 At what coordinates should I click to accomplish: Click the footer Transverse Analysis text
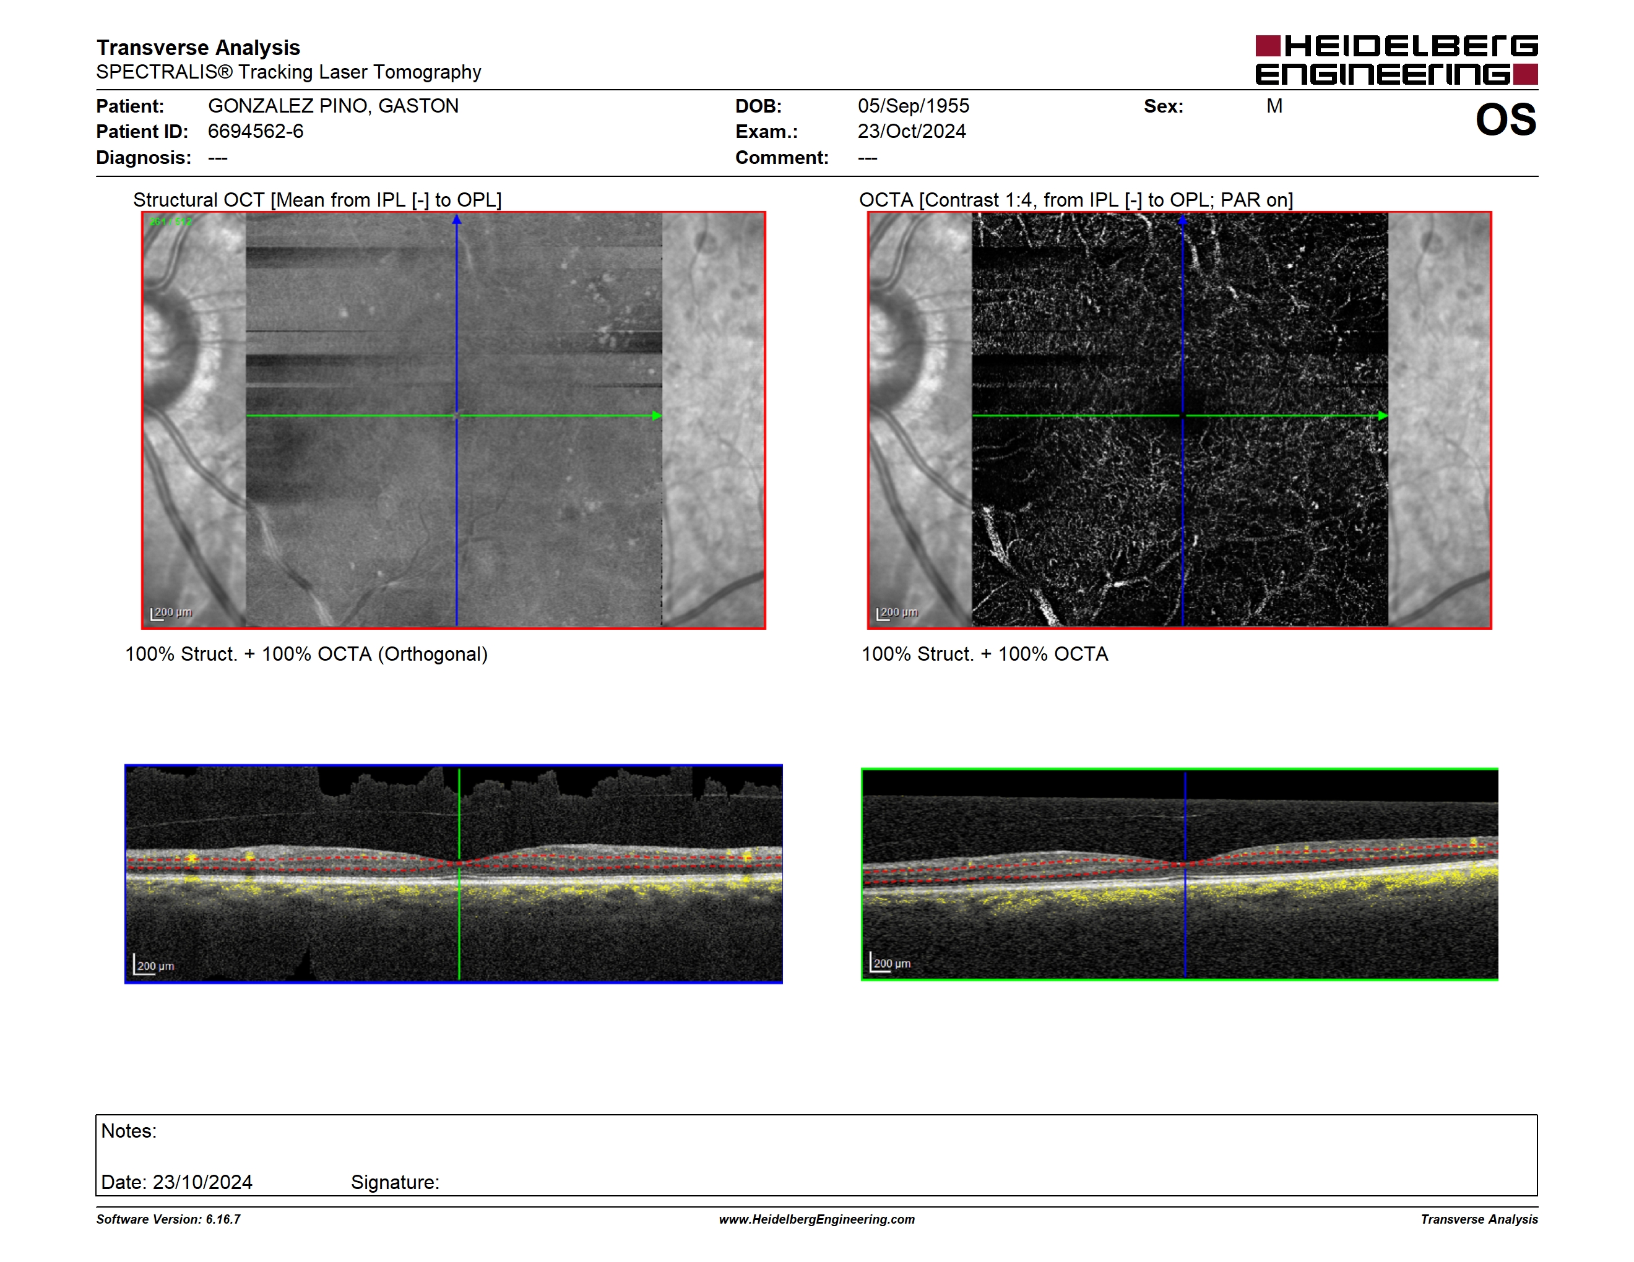click(1479, 1219)
